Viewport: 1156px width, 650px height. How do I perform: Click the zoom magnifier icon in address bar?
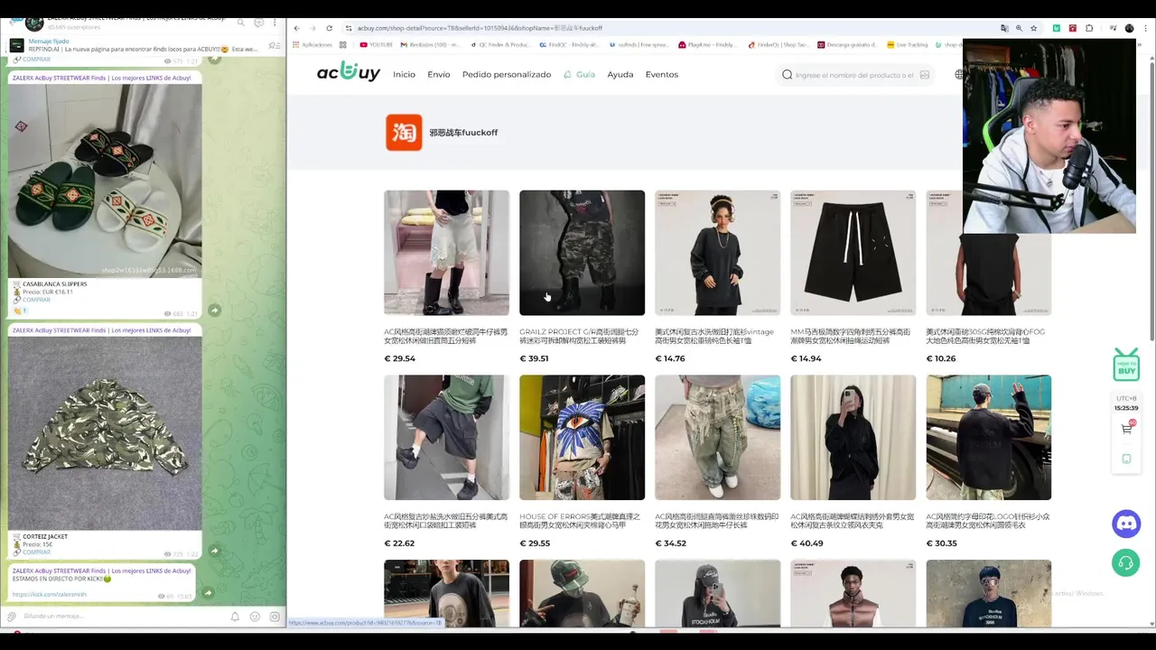coord(1019,28)
